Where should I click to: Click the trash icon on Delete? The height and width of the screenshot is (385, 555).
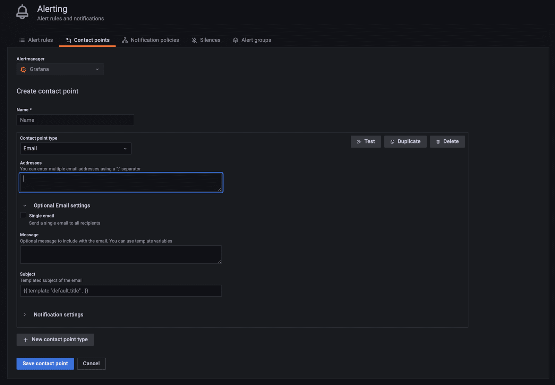click(x=438, y=142)
